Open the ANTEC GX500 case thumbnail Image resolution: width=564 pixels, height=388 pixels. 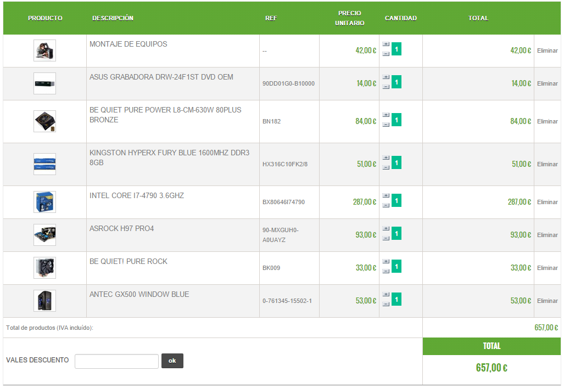pos(44,301)
